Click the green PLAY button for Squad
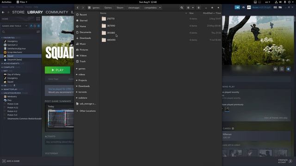The image size is (296, 166). tap(57, 70)
